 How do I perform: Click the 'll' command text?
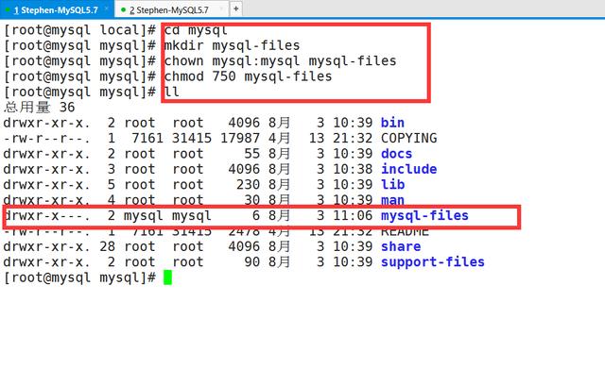pos(172,92)
